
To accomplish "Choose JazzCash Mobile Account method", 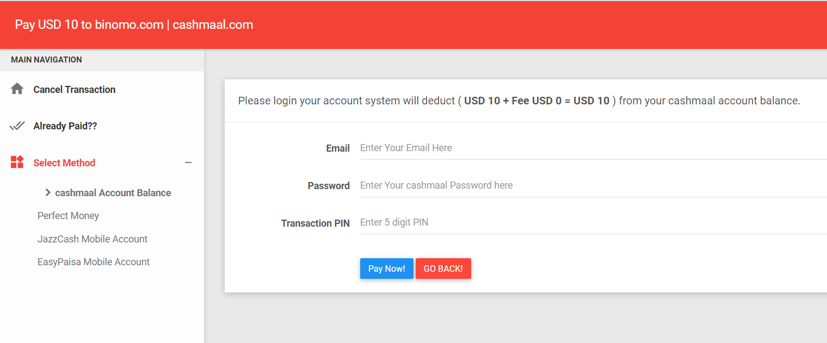I will pos(92,239).
